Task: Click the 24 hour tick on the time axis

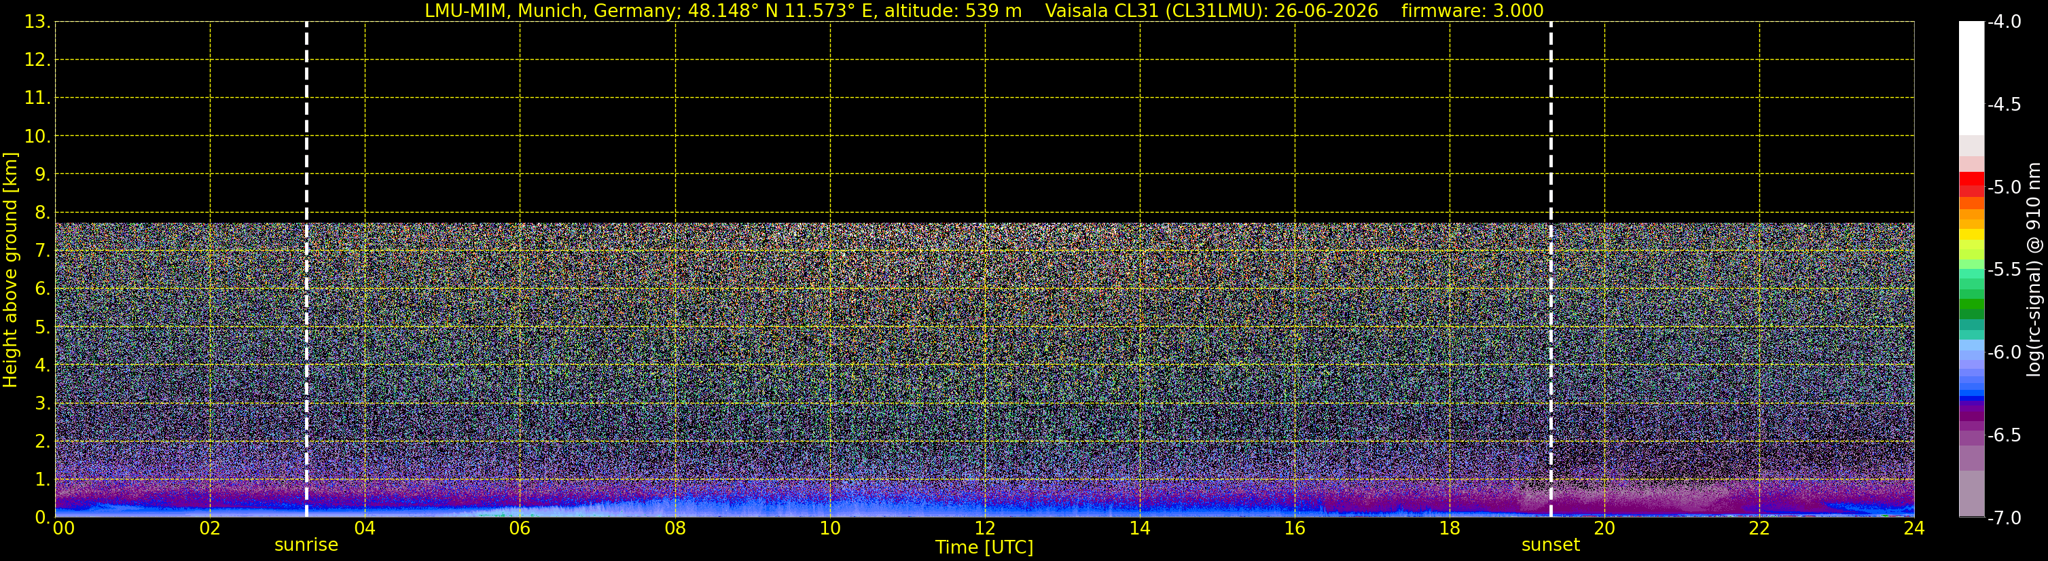Action: point(1914,528)
